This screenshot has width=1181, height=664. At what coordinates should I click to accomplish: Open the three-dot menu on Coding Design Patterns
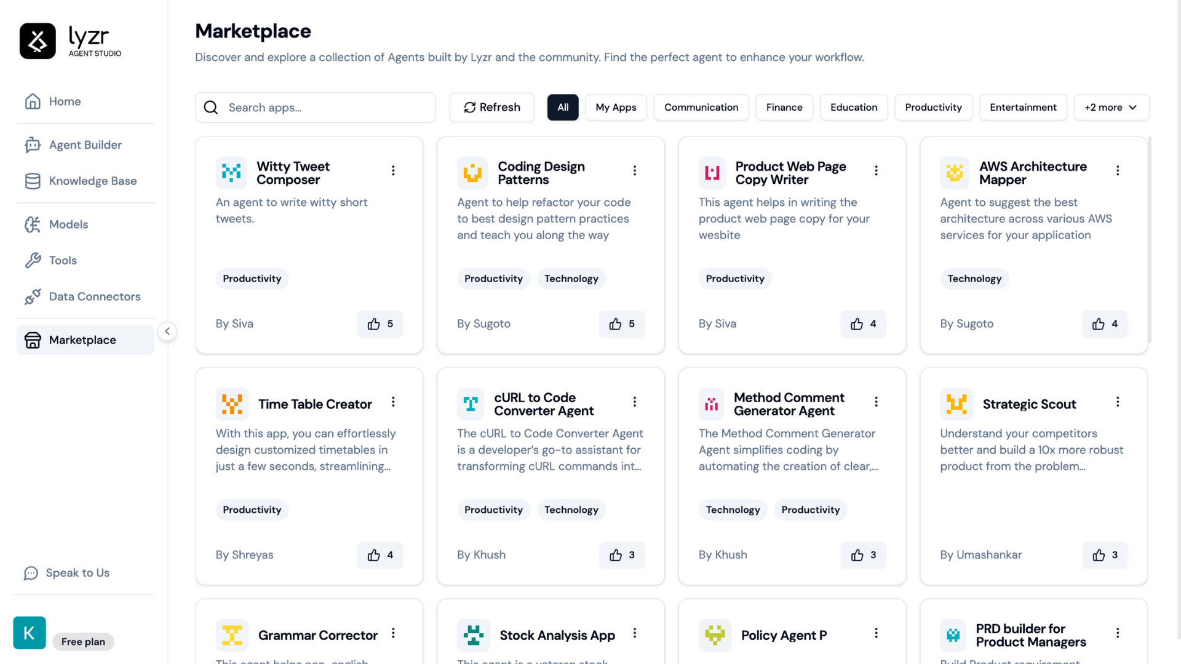(635, 171)
